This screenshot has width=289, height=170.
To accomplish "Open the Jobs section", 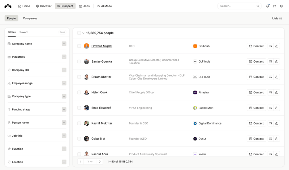I will (x=84, y=6).
